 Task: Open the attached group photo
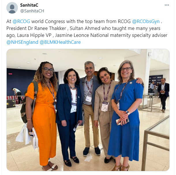(88, 110)
